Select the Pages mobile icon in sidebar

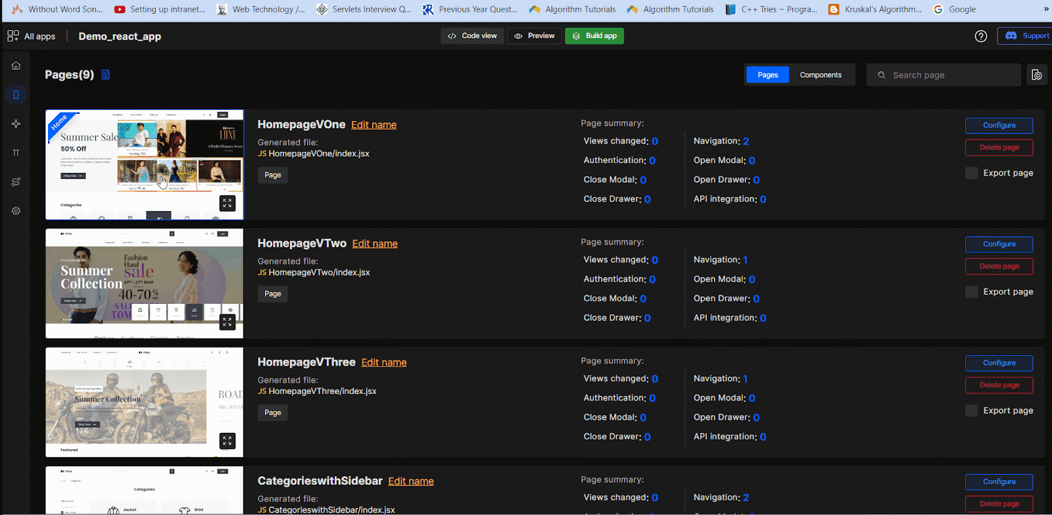coord(16,95)
